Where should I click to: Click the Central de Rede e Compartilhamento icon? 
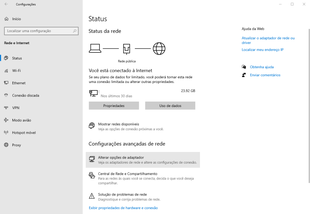pos(92,175)
